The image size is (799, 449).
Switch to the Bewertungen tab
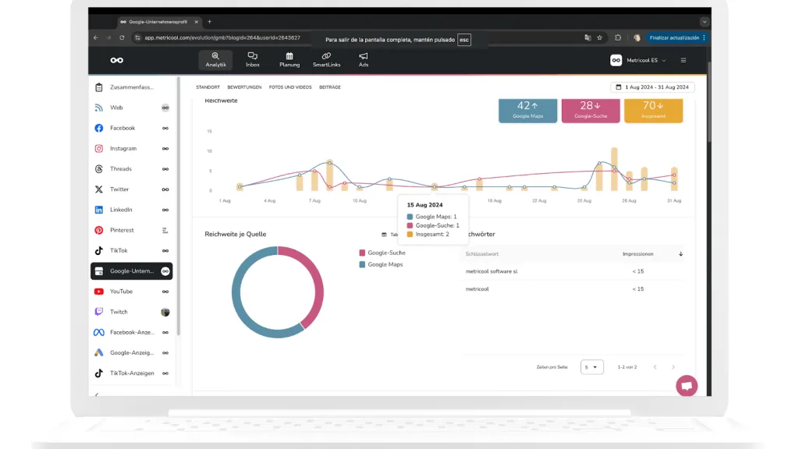(x=244, y=87)
